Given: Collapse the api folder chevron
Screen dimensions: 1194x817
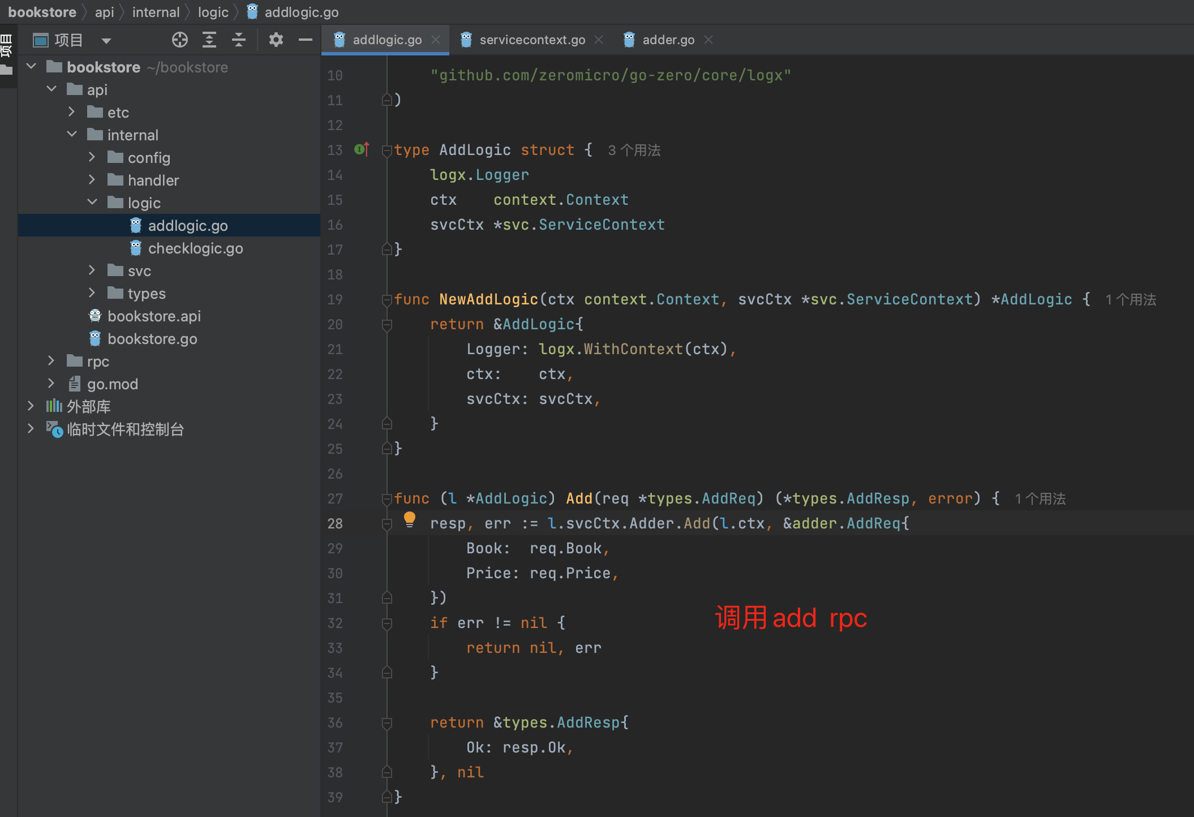Looking at the screenshot, I should coord(51,89).
